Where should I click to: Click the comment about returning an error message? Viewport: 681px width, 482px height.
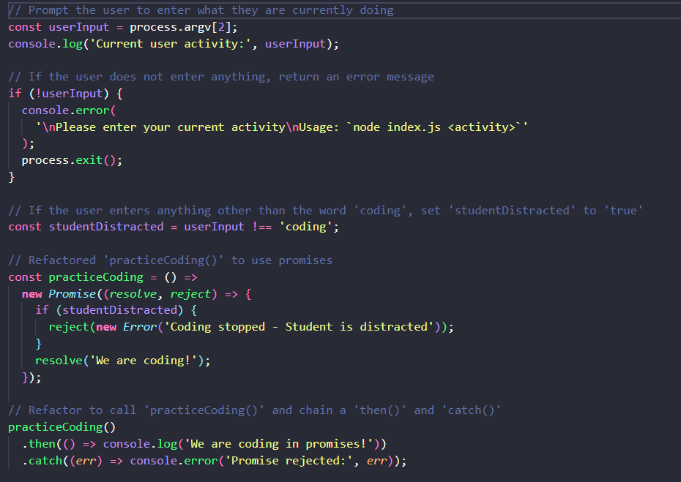tap(221, 77)
